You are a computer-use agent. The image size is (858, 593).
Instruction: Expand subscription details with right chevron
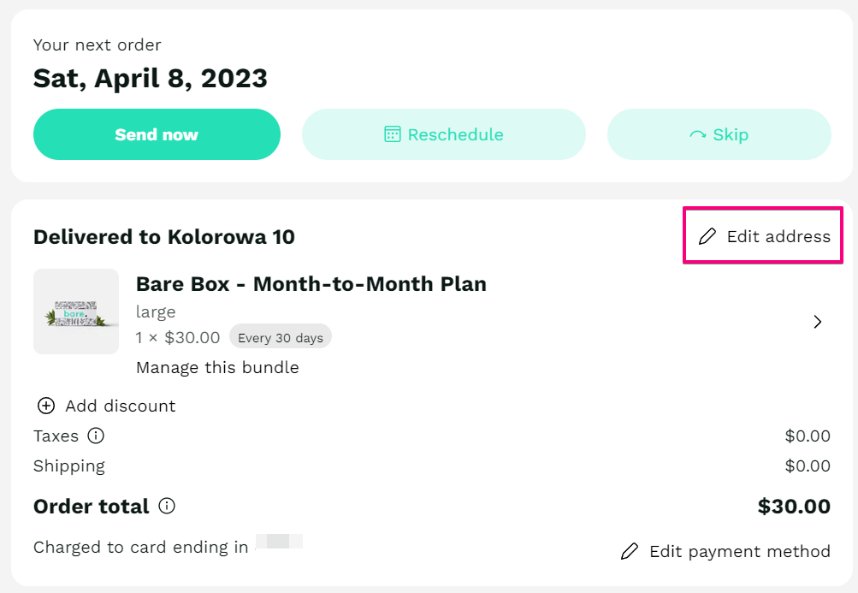(818, 322)
